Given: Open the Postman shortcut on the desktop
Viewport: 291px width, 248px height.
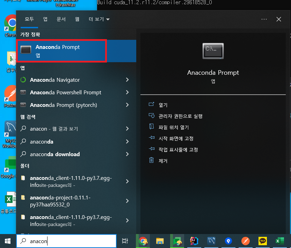Looking at the screenshot, I should [x=10, y=96].
